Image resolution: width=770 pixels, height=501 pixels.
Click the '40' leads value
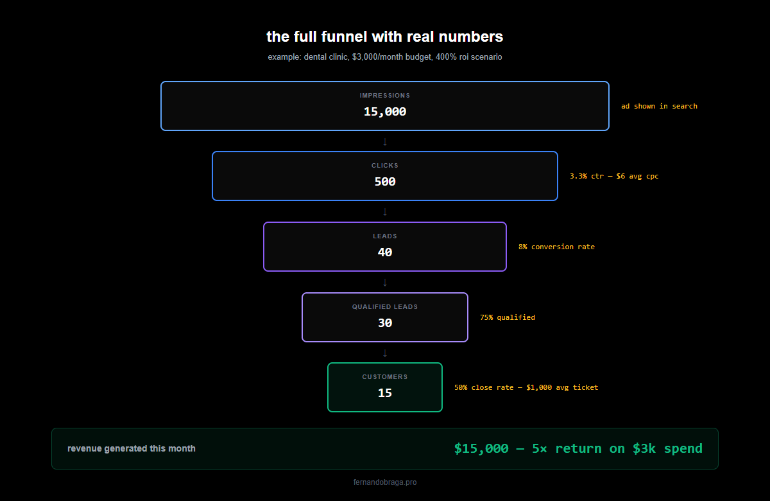[385, 252]
